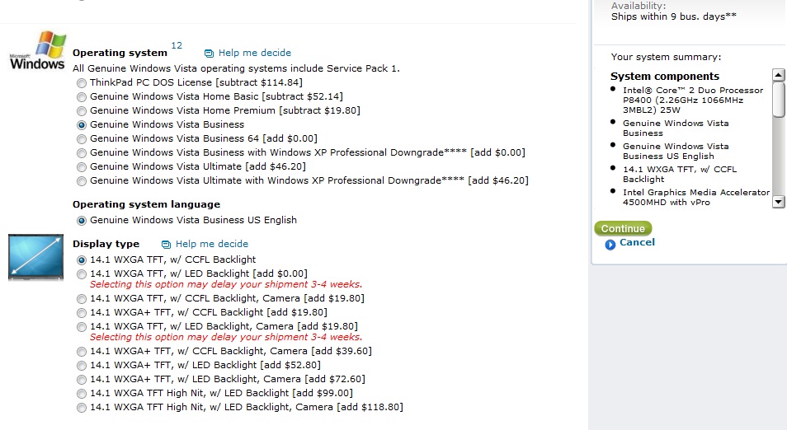Select 14.1 WXGA TFT LED Backlight option

82,274
